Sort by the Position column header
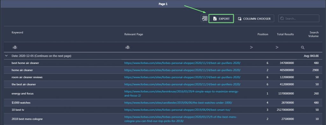 tap(263, 34)
